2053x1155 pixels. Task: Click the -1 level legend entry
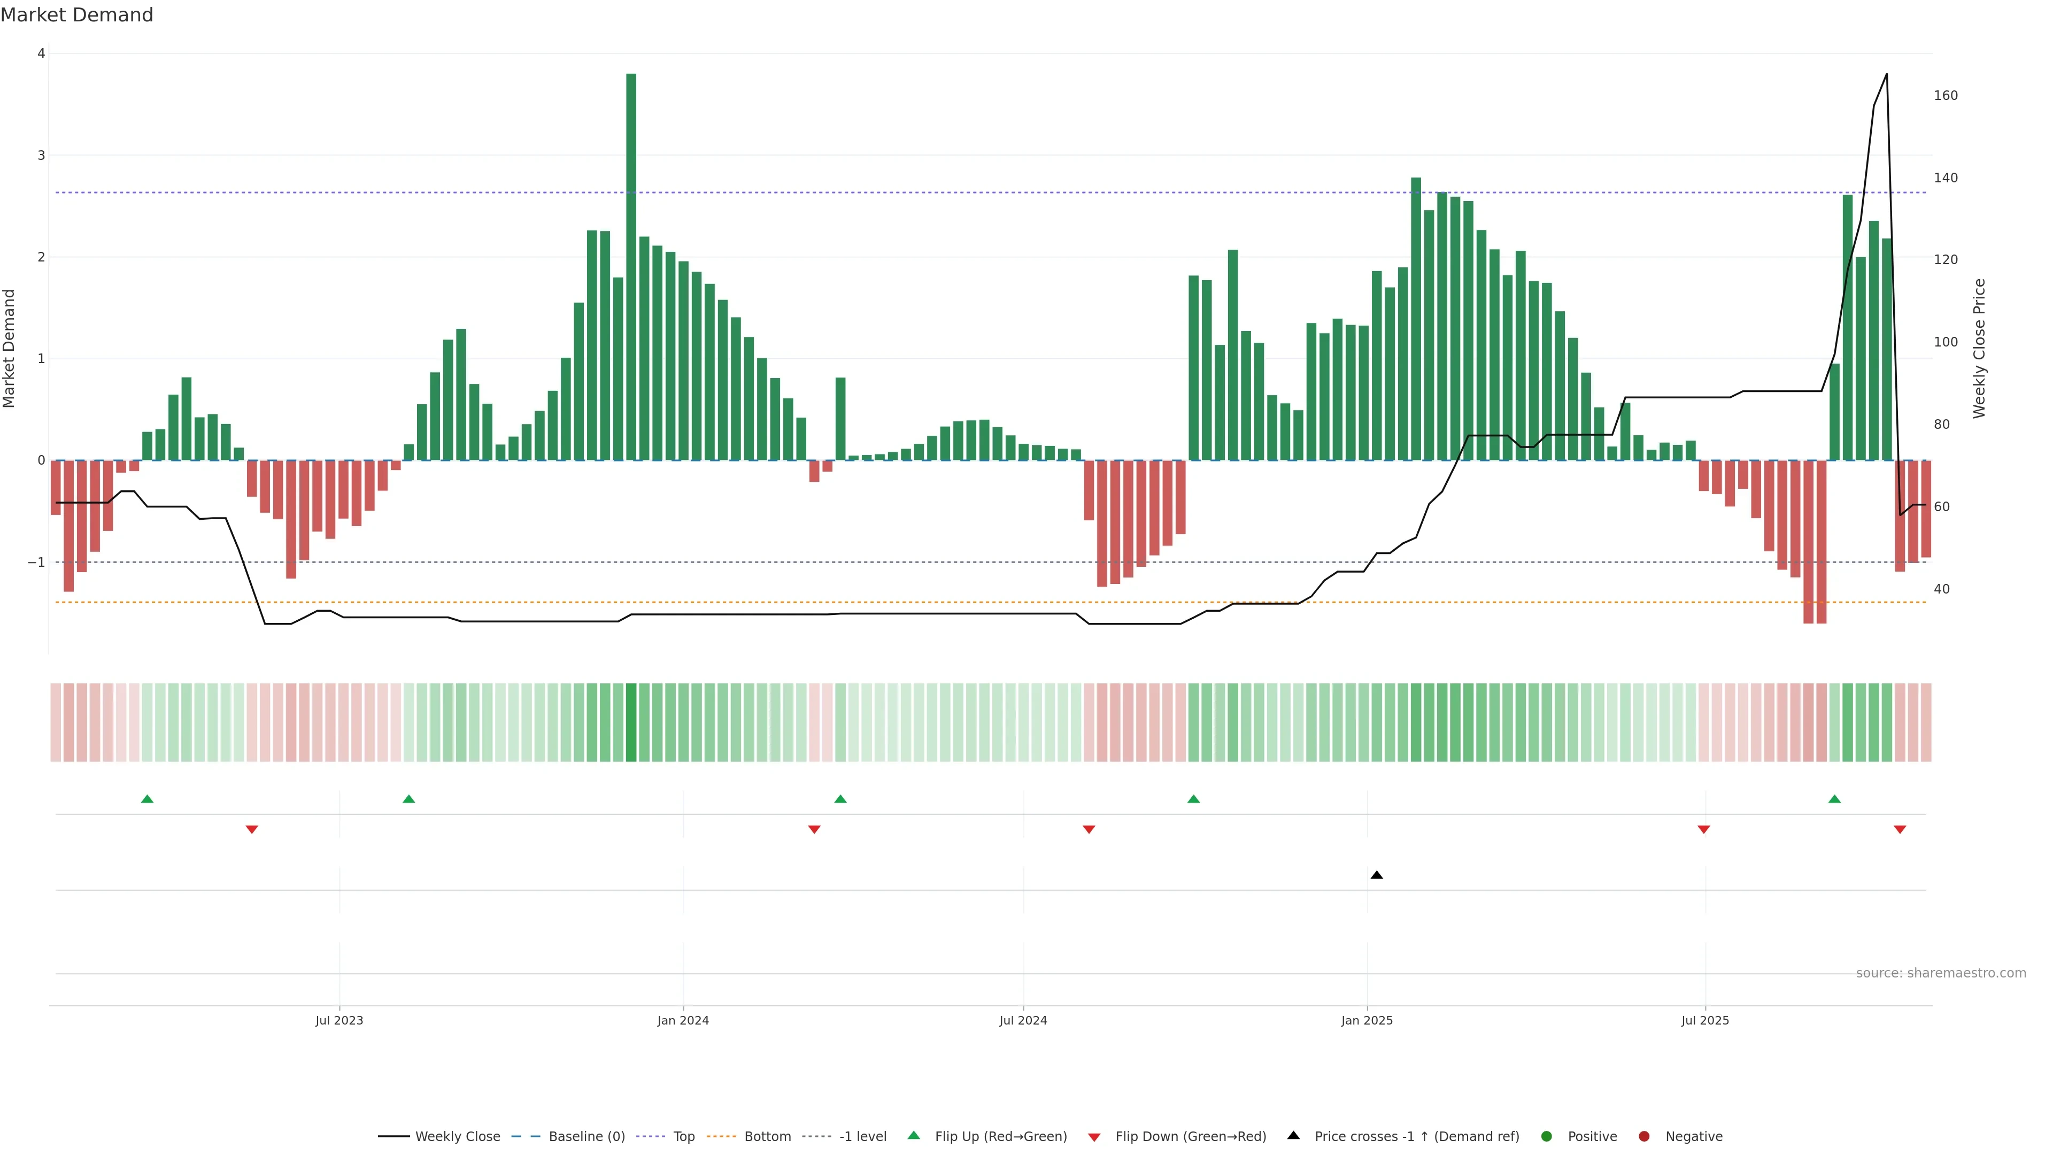[862, 1137]
